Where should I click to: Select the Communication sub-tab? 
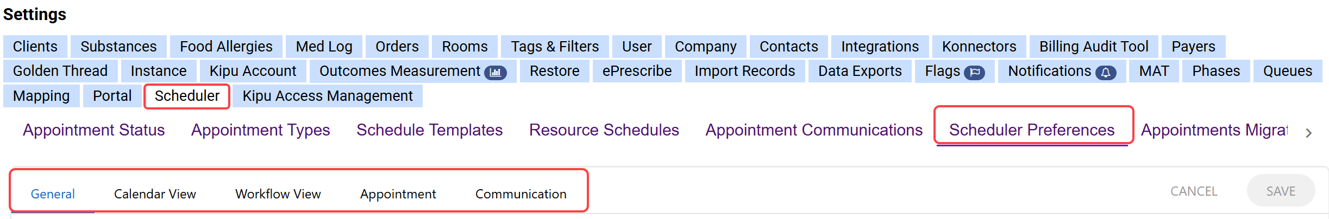click(521, 194)
